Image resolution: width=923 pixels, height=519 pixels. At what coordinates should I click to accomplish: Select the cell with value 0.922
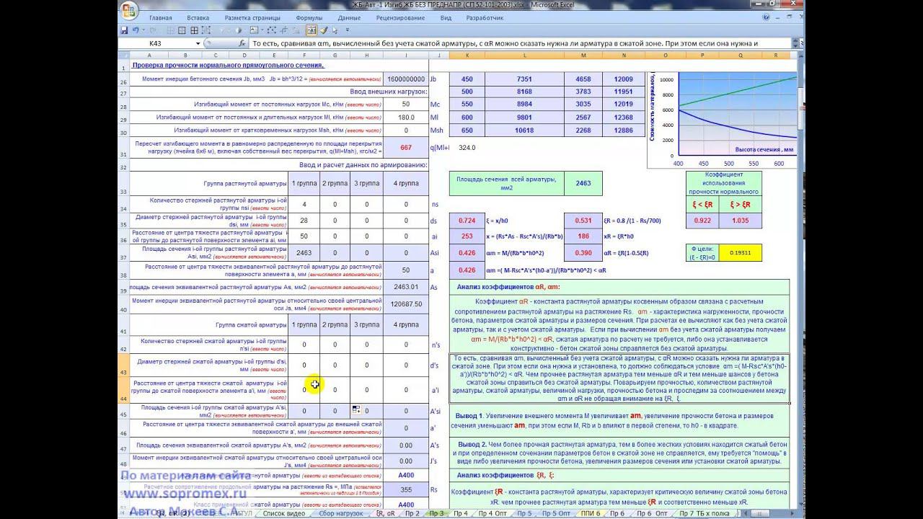(x=702, y=220)
